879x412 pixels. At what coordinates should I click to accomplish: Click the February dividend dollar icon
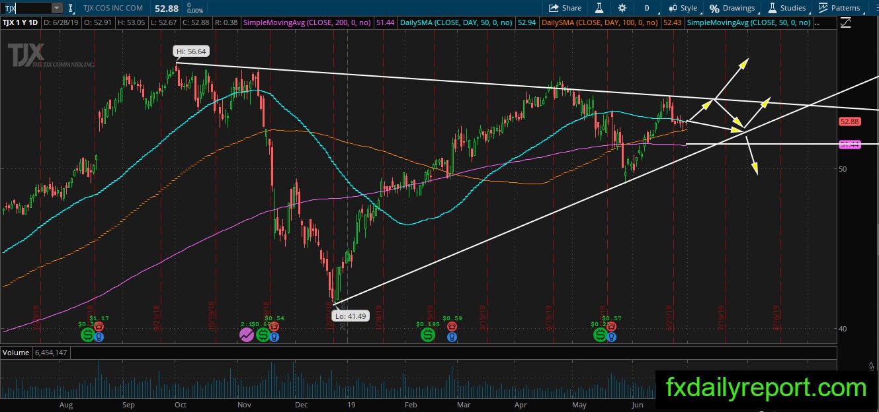[428, 335]
